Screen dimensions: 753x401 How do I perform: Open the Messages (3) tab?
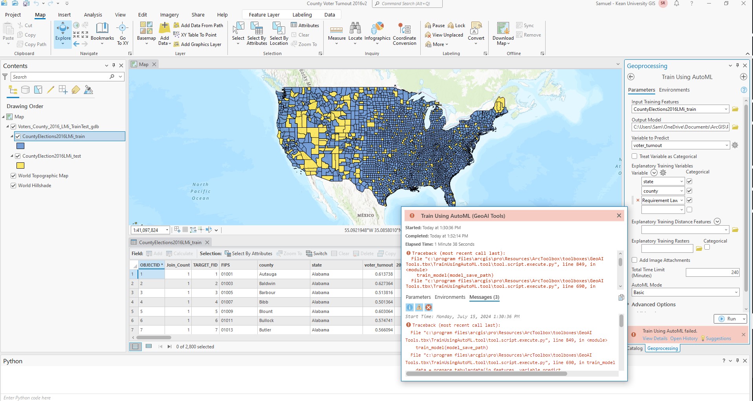[484, 297]
